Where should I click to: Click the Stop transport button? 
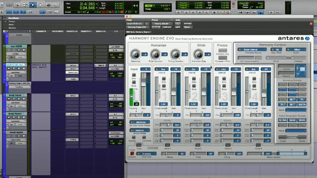214,13
